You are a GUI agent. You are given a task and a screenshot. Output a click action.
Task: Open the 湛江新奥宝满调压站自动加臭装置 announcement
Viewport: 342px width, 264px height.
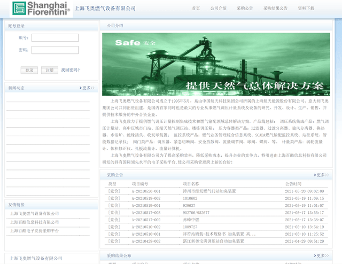tap(212, 241)
